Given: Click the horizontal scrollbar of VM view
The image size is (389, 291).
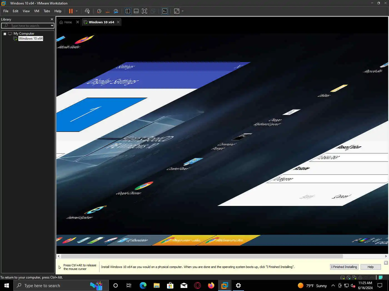Looking at the screenshot, I should (x=202, y=256).
